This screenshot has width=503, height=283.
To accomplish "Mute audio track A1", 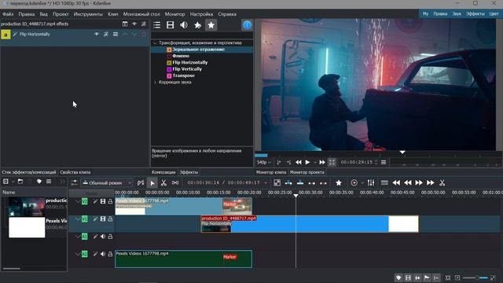I will [103, 237].
